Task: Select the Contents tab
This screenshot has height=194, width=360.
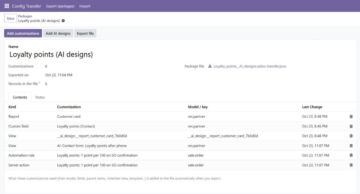Action: pos(20,97)
